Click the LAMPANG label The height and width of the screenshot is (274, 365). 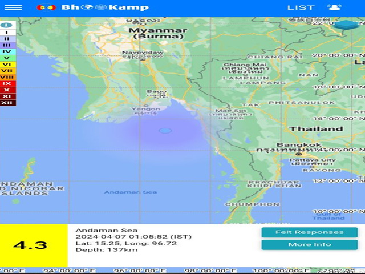point(263,83)
